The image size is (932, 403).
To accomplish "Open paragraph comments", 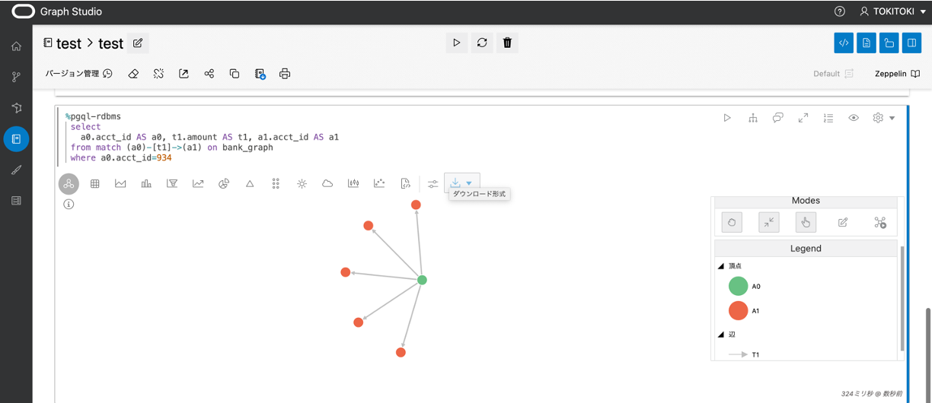I will tap(777, 118).
